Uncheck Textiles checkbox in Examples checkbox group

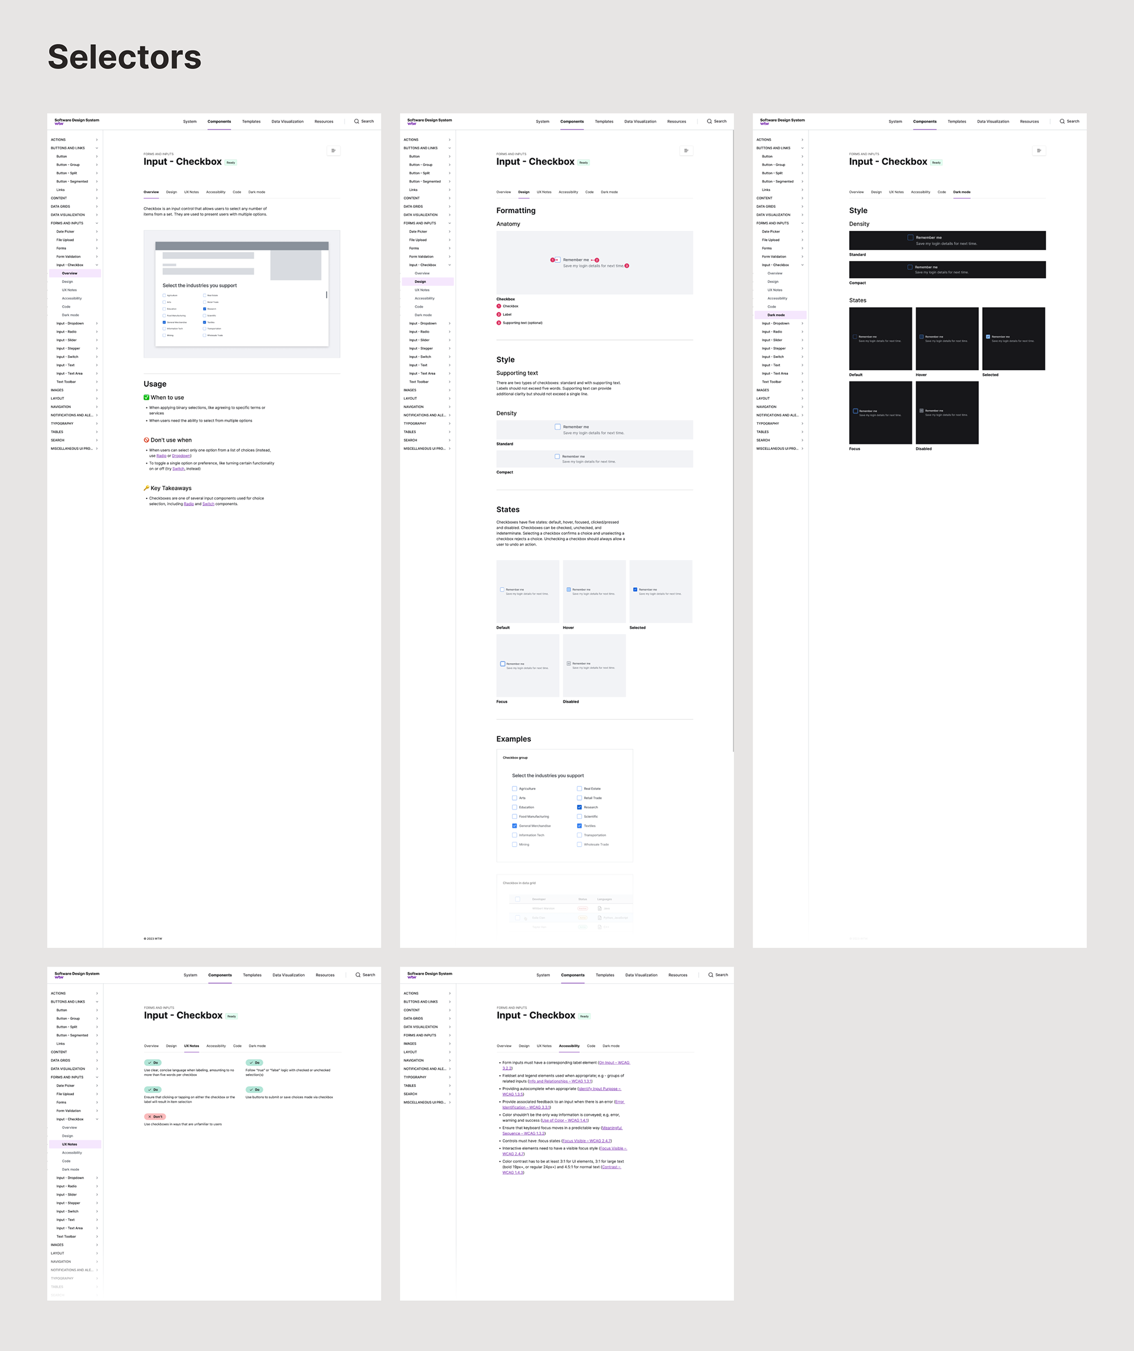579,826
